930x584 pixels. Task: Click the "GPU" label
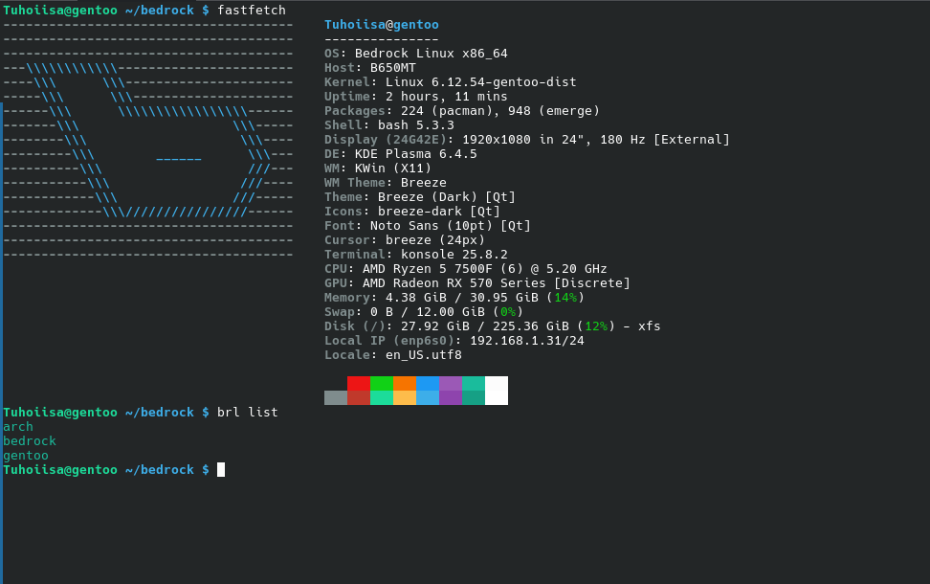click(x=336, y=283)
